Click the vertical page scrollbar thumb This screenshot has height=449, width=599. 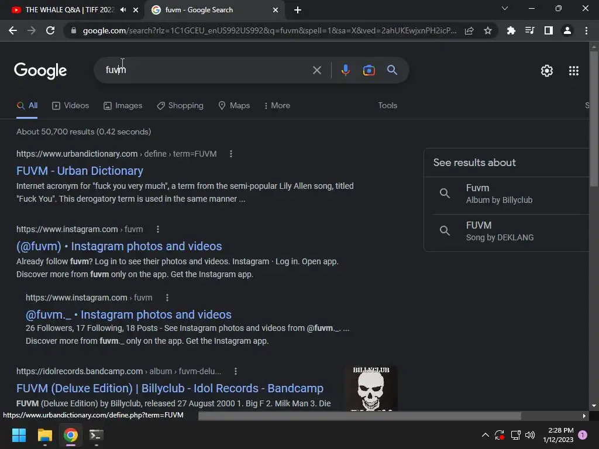coord(594,118)
